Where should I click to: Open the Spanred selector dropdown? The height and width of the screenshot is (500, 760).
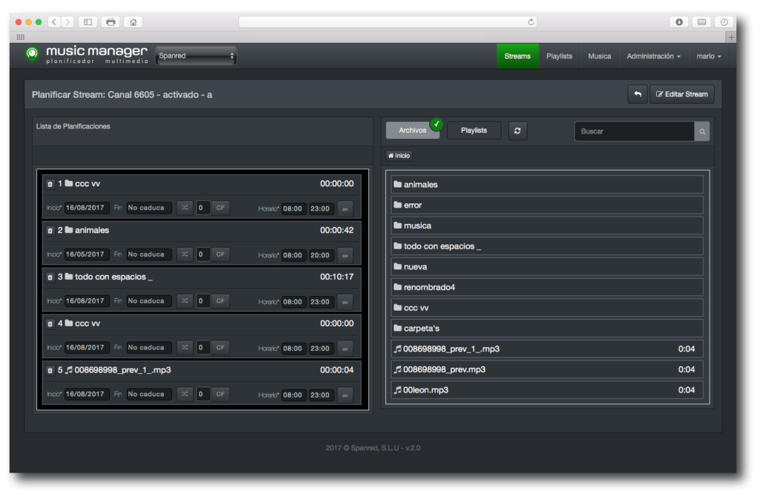pyautogui.click(x=196, y=56)
